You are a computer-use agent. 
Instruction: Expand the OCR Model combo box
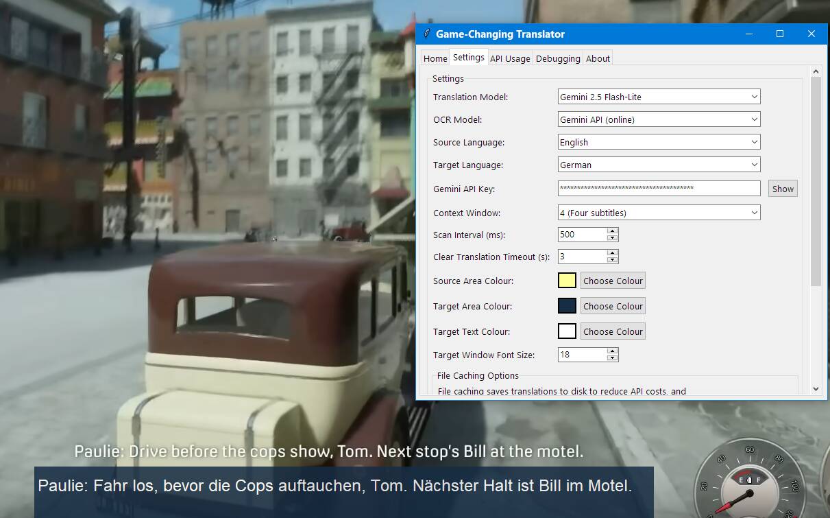659,119
